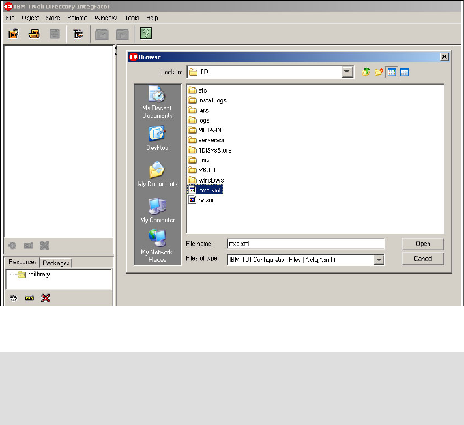Image resolution: width=464 pixels, height=425 pixels.
Task: Select the META-INF folder
Action: [x=206, y=130]
